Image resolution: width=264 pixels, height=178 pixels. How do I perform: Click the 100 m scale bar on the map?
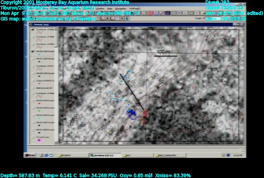pyautogui.click(x=165, y=55)
